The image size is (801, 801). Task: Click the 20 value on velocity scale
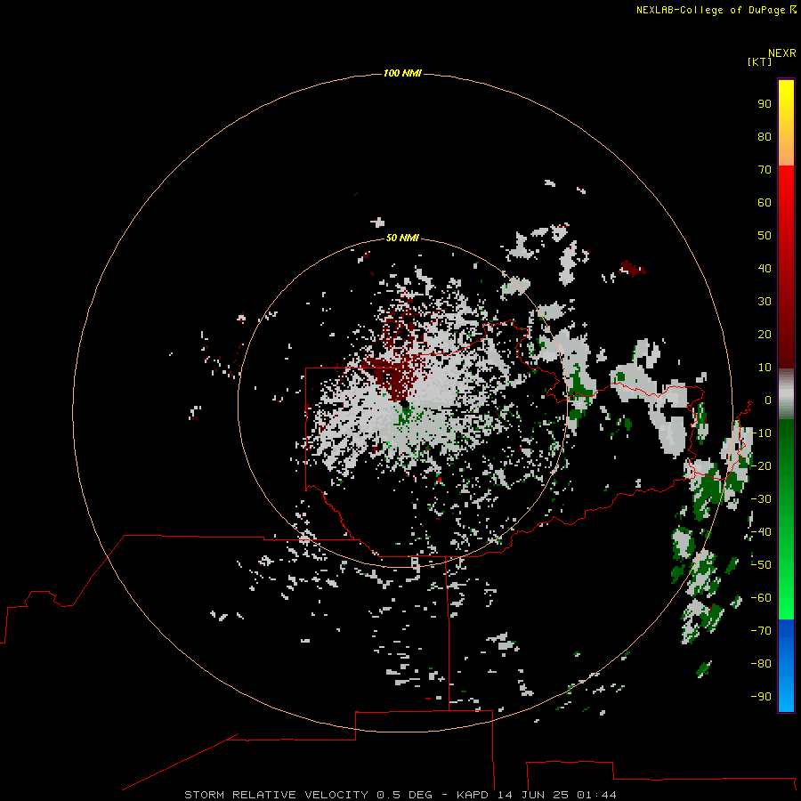click(x=765, y=334)
